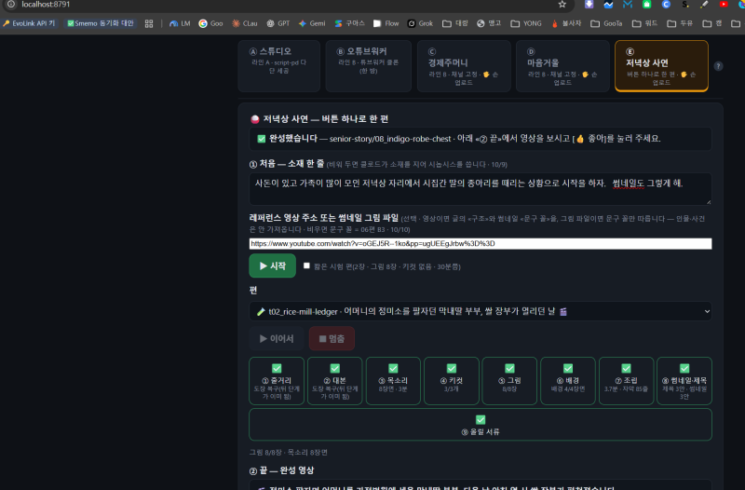Select the ④ 키컷 step card
Viewport: 745px width, 490px height.
pyautogui.click(x=452, y=381)
